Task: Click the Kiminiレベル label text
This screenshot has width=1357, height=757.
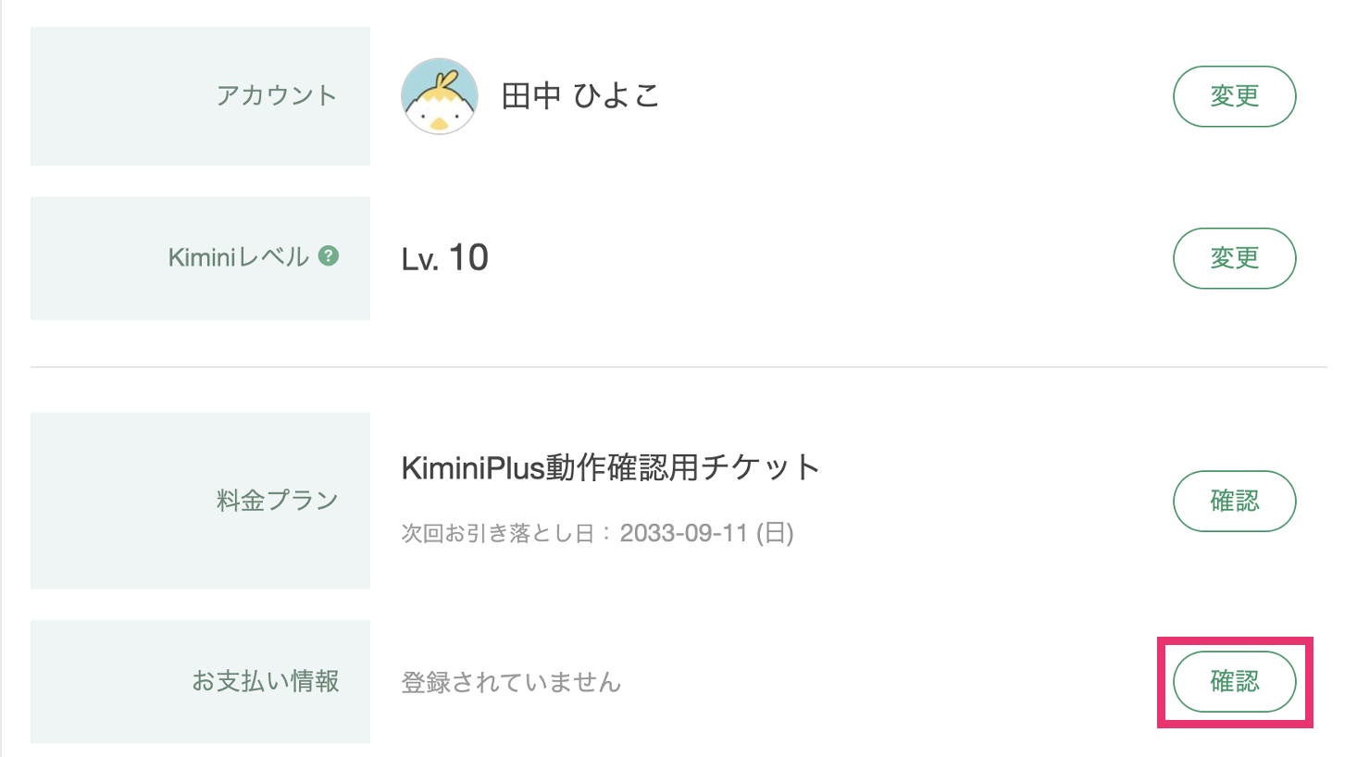Action: (239, 257)
